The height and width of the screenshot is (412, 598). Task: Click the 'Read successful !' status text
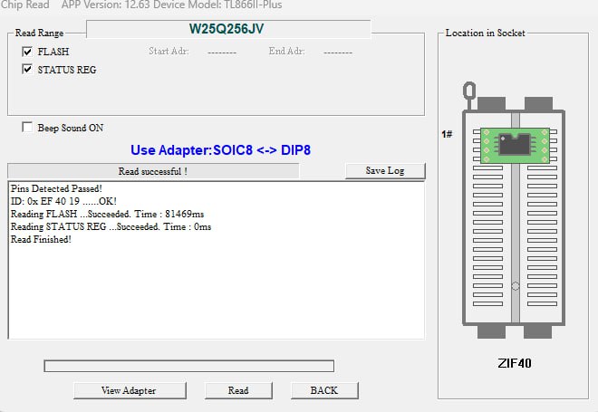[152, 171]
